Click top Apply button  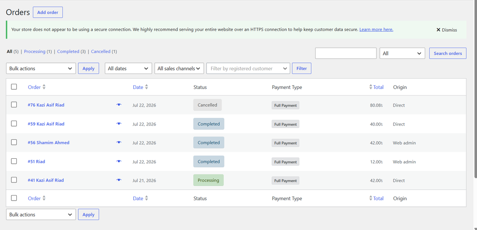(89, 68)
